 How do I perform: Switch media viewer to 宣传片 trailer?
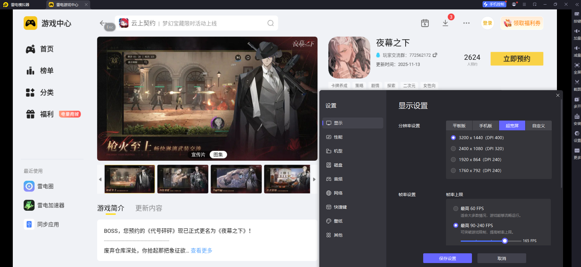[x=198, y=155]
